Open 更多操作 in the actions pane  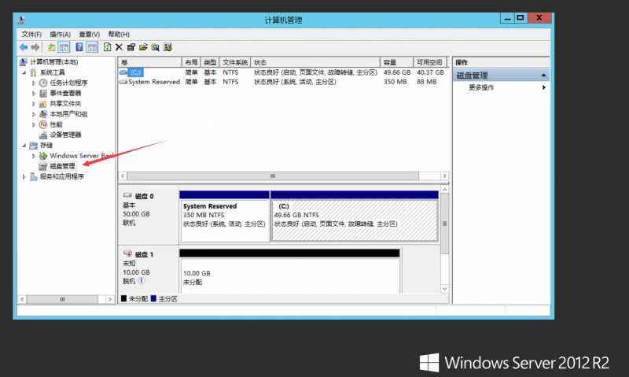481,87
